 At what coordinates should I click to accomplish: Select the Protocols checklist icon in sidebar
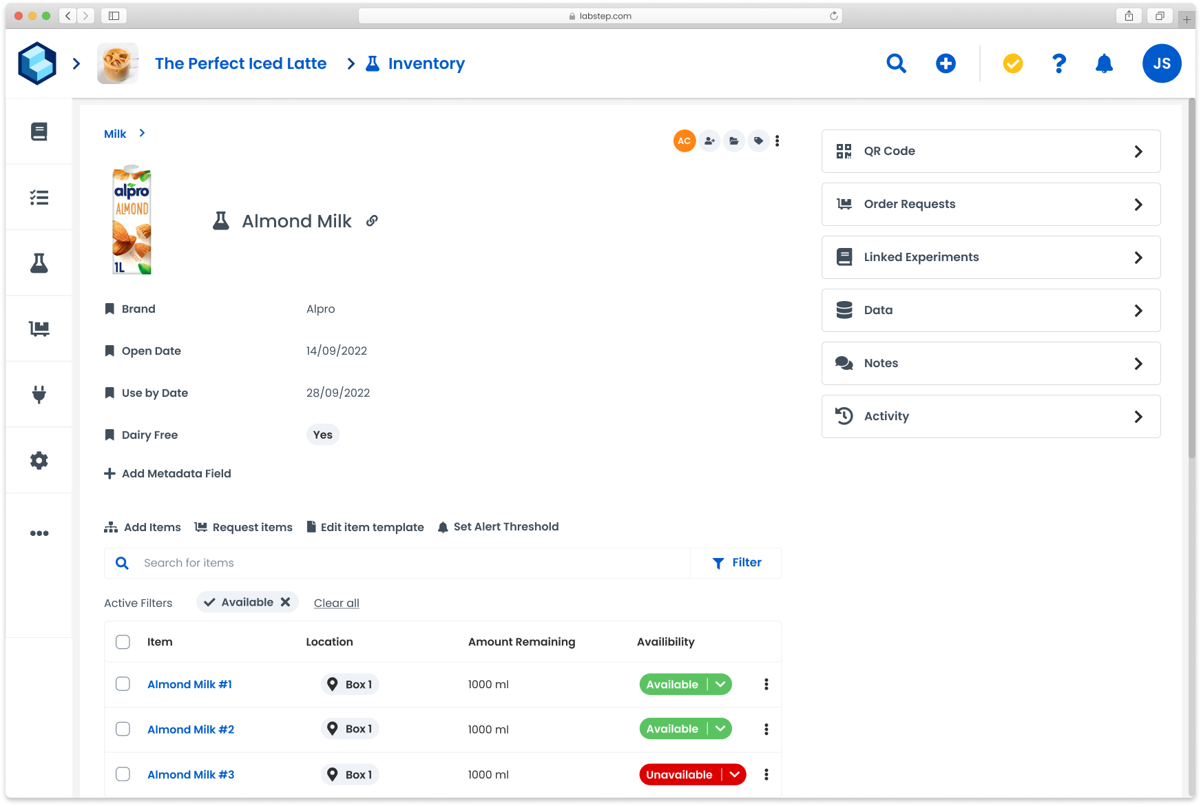tap(39, 197)
